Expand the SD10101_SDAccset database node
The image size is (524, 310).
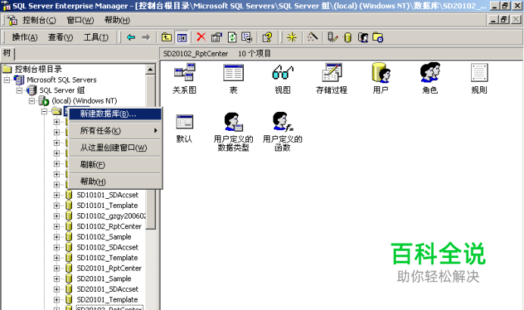pyautogui.click(x=57, y=195)
